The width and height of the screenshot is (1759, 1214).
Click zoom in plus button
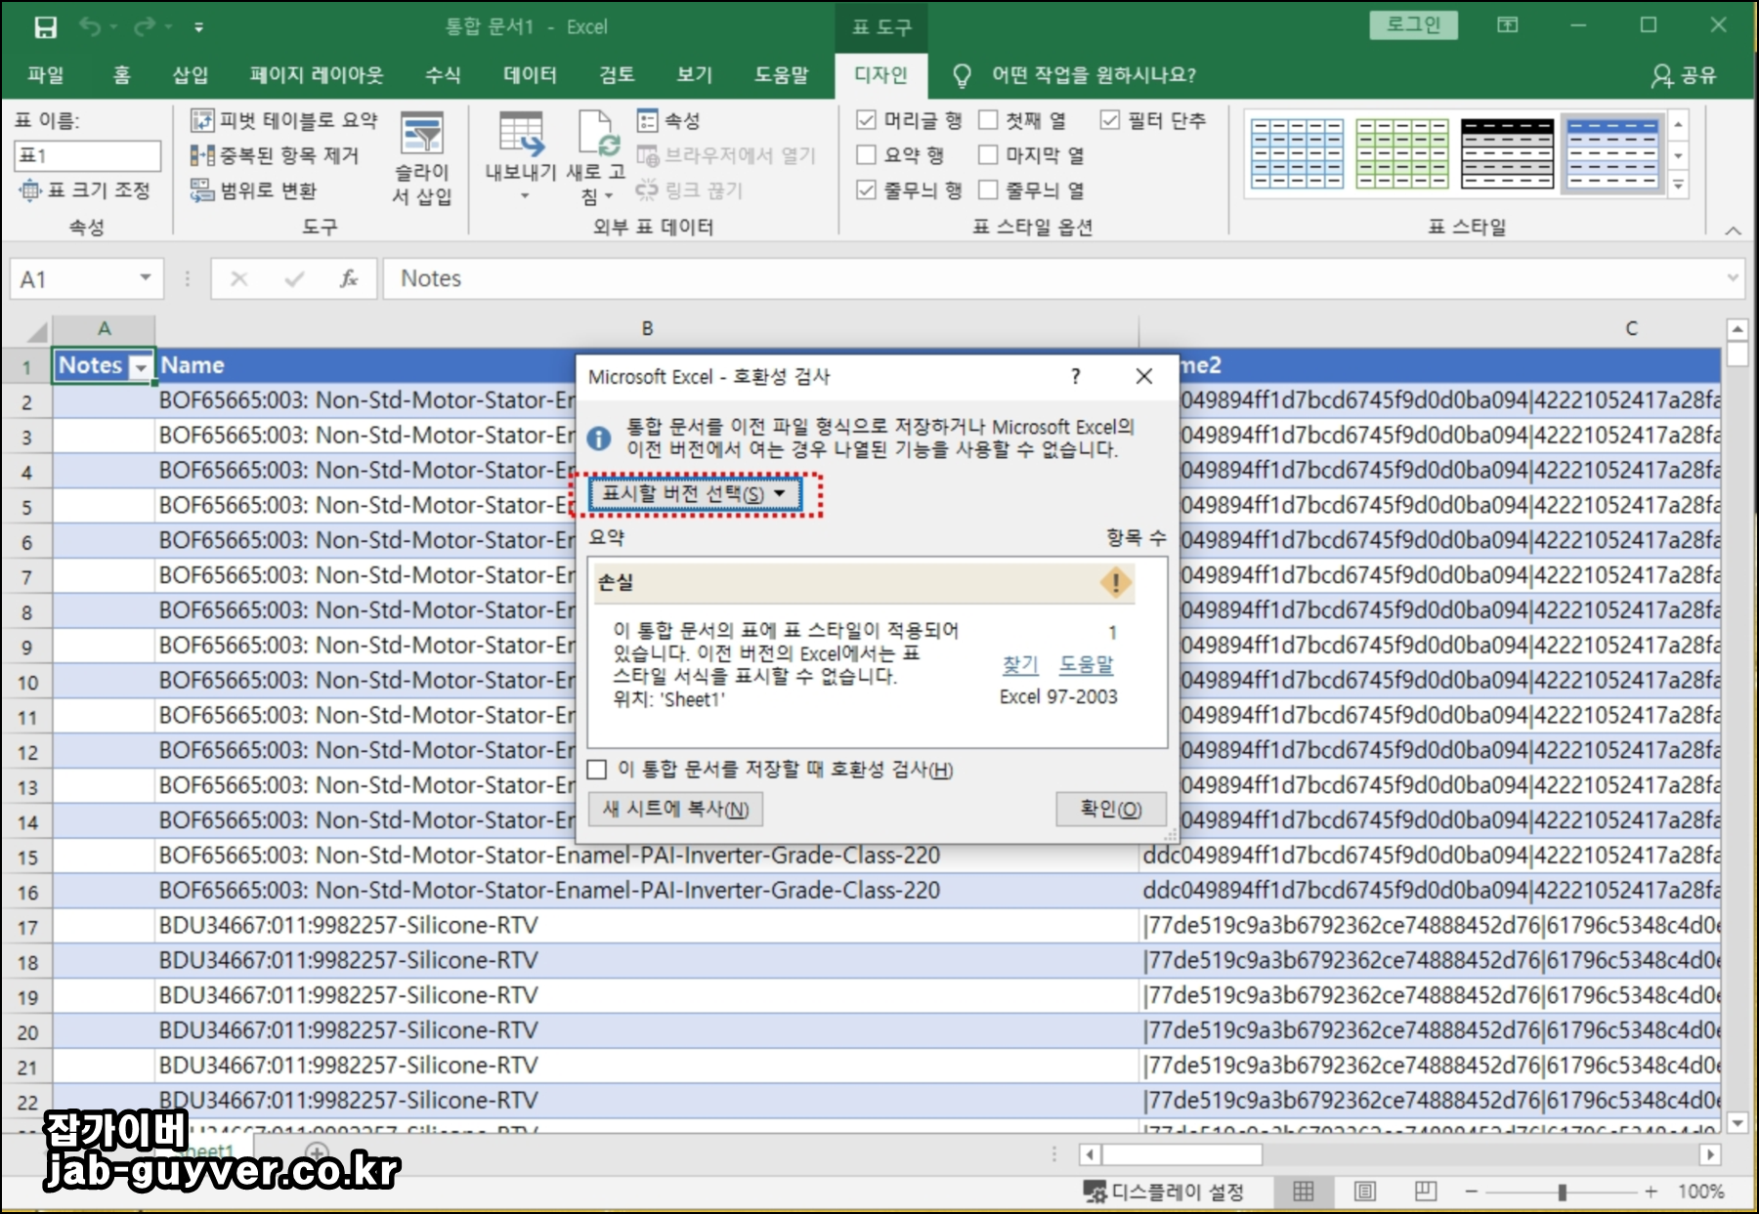click(x=1651, y=1192)
